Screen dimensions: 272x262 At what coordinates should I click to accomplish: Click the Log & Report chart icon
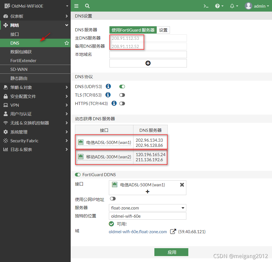click(x=6, y=149)
